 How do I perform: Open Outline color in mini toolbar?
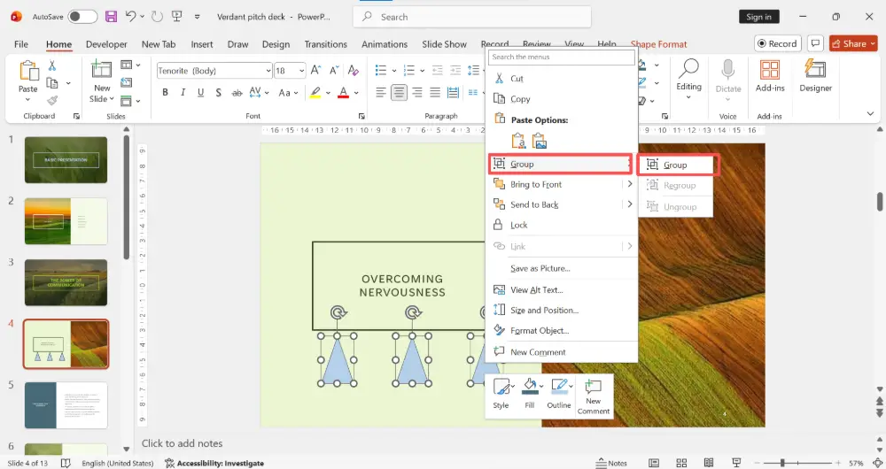tap(559, 393)
